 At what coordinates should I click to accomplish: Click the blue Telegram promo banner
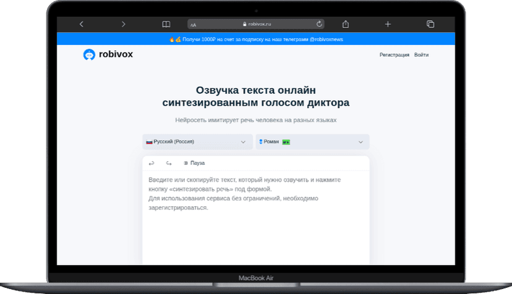(x=256, y=39)
